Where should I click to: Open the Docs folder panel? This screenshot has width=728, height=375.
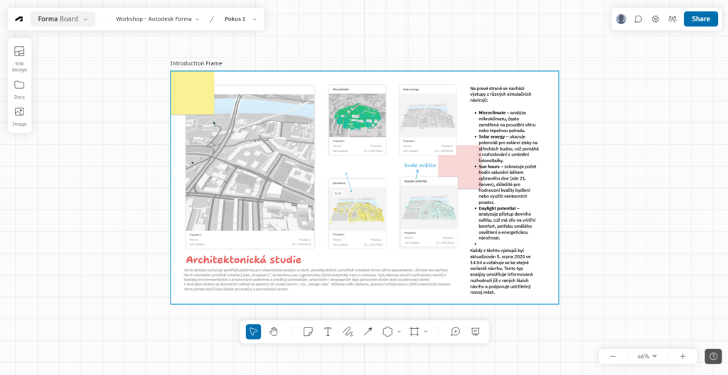pyautogui.click(x=19, y=88)
